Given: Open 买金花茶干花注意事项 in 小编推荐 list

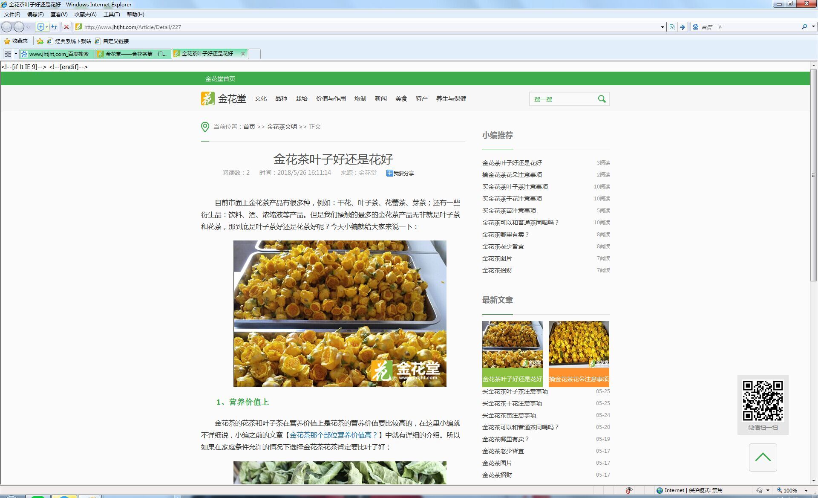Looking at the screenshot, I should (512, 199).
